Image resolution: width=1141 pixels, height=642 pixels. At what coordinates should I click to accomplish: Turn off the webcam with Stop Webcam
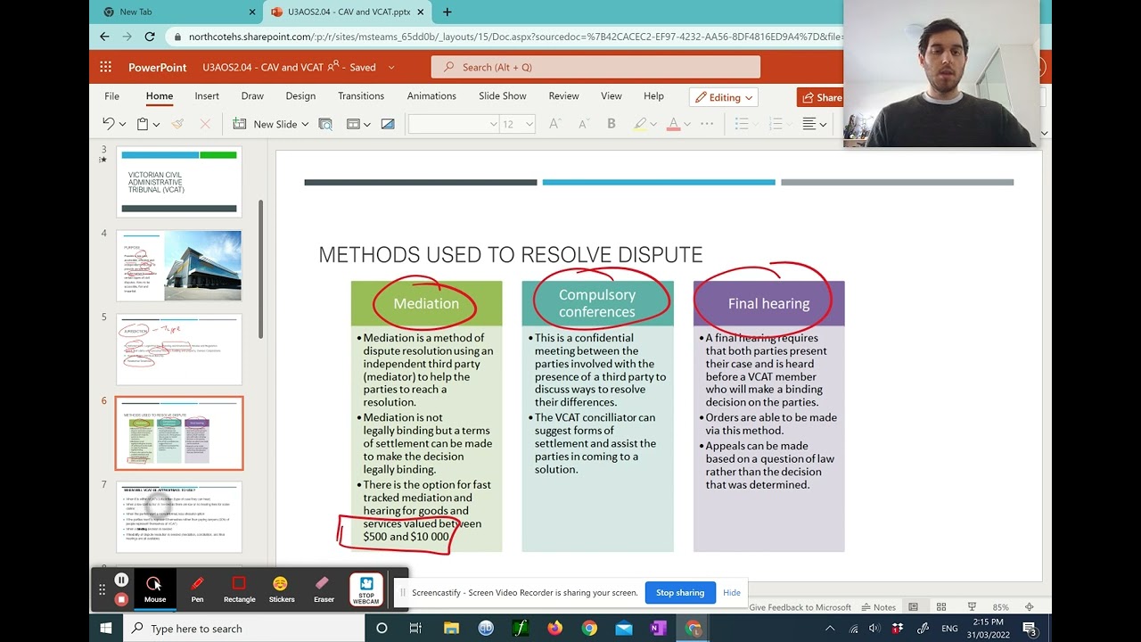click(x=366, y=589)
